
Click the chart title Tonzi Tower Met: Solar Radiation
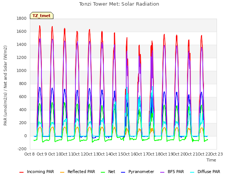point(119,4)
